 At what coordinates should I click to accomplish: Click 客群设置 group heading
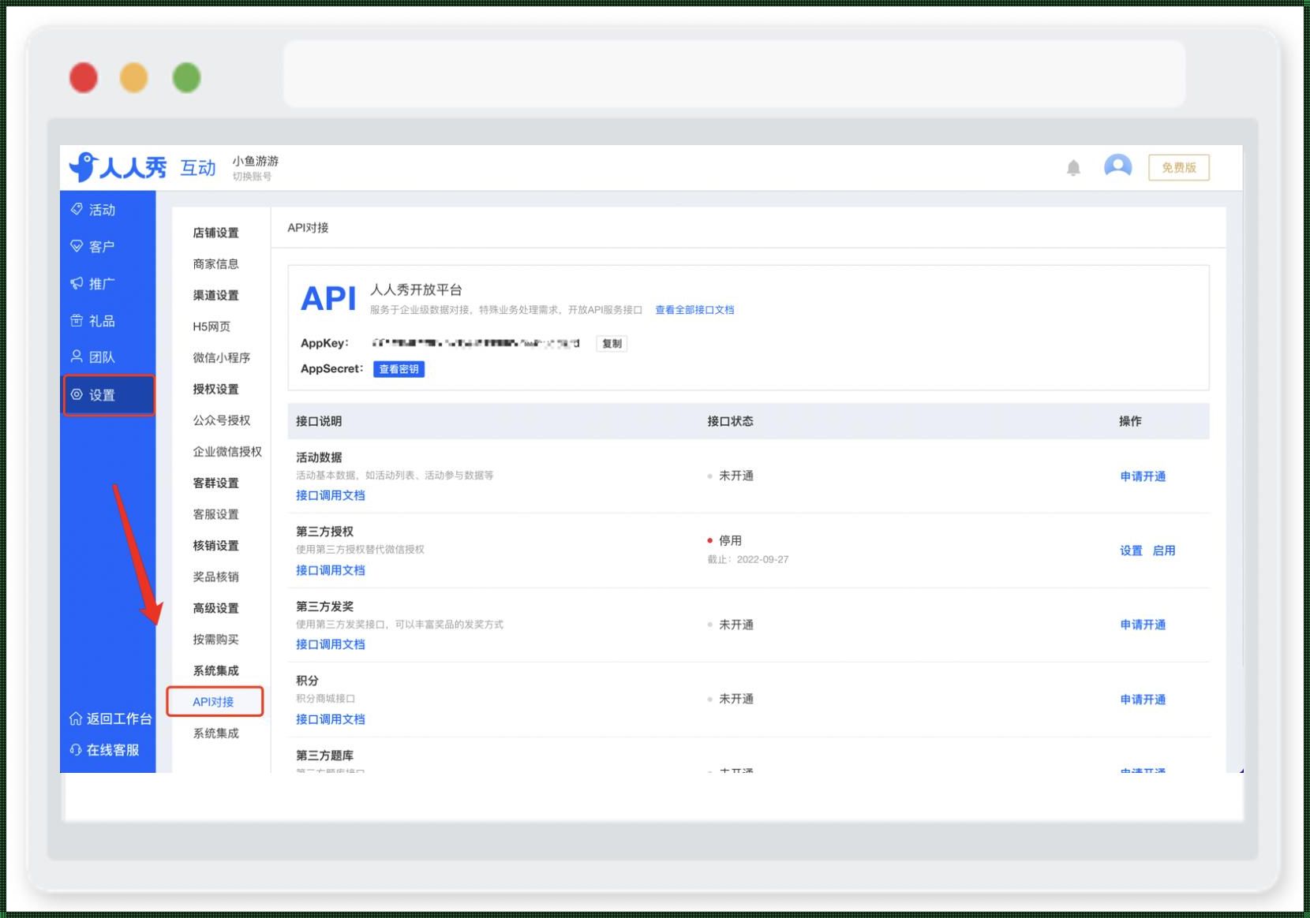[215, 483]
